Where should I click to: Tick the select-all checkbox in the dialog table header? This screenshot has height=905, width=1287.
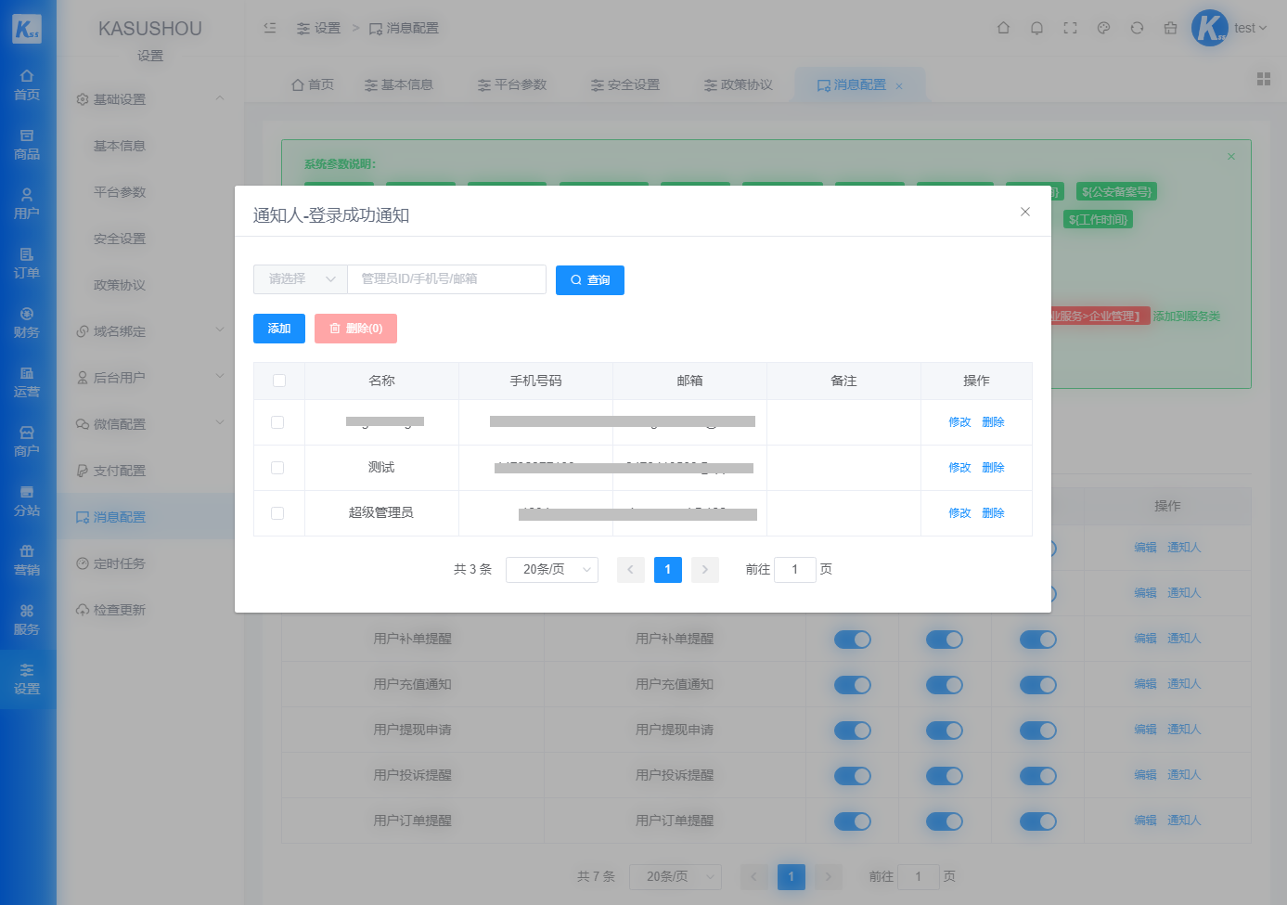[279, 381]
